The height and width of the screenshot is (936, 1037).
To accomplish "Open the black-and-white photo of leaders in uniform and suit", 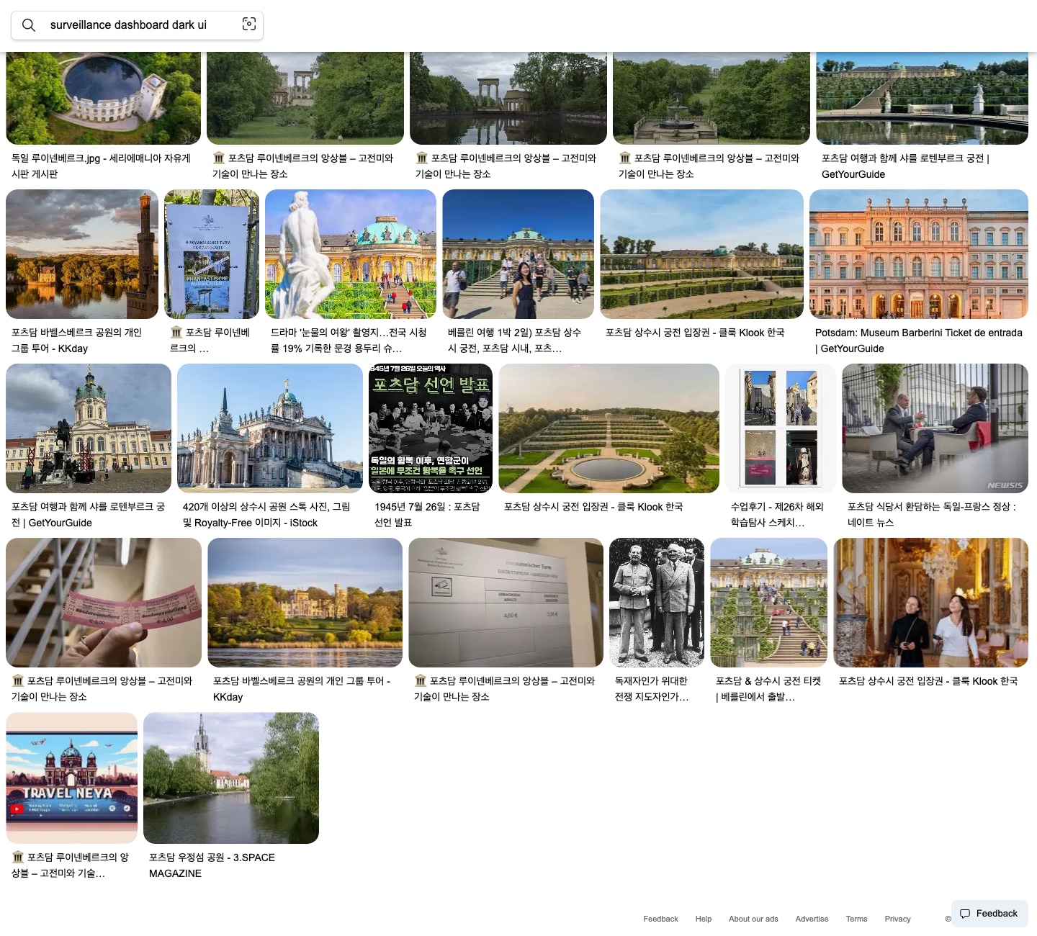I will [657, 603].
